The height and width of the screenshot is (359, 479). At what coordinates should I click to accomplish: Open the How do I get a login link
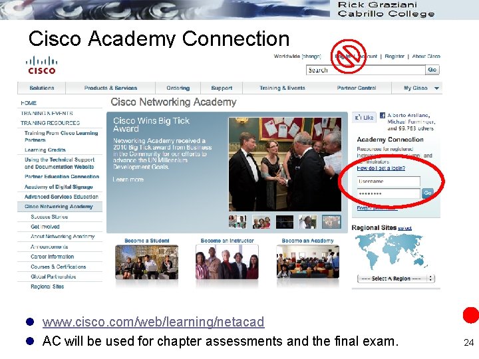pyautogui.click(x=381, y=168)
